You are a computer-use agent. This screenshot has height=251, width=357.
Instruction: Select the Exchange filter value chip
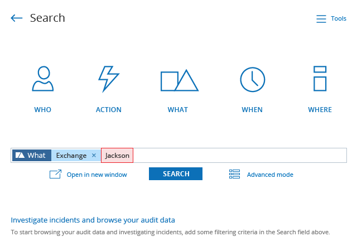click(71, 156)
